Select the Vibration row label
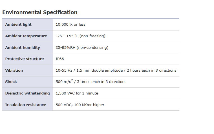 (x=14, y=71)
